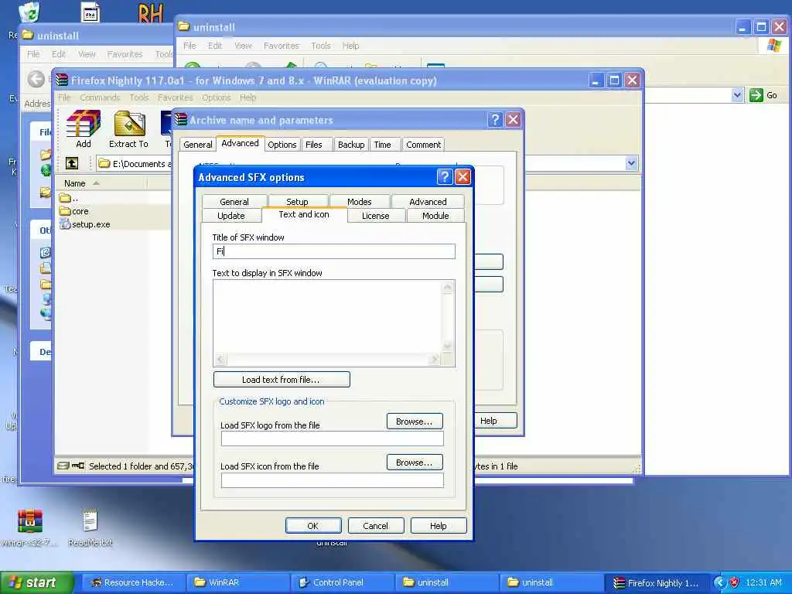Click Load text from file button

[x=282, y=379]
